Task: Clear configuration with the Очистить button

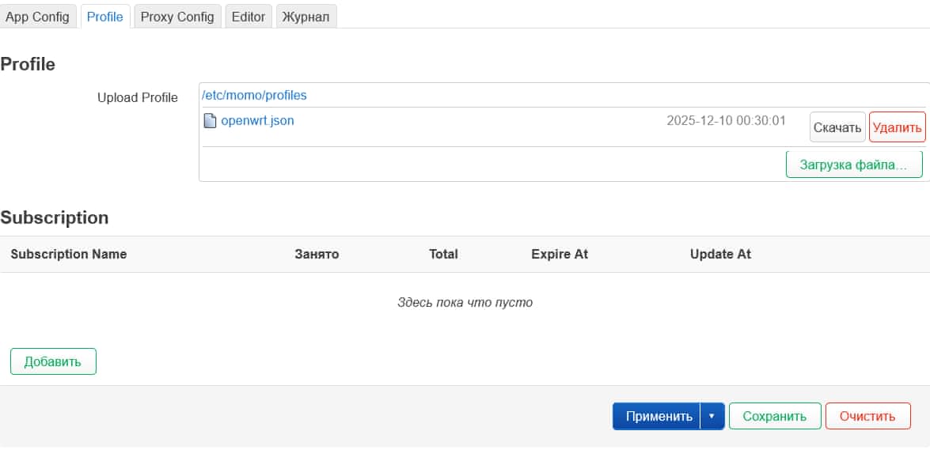Action: click(x=867, y=415)
